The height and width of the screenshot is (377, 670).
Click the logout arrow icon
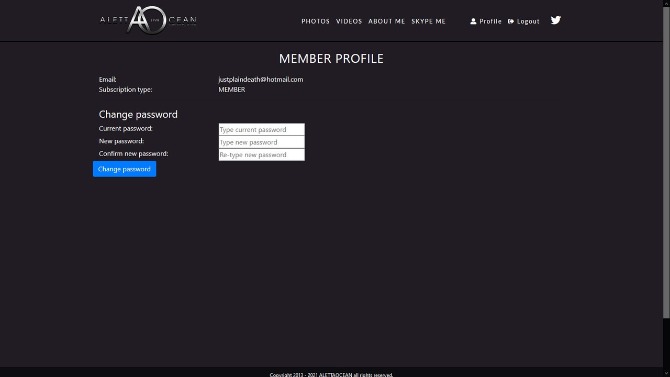(x=511, y=21)
